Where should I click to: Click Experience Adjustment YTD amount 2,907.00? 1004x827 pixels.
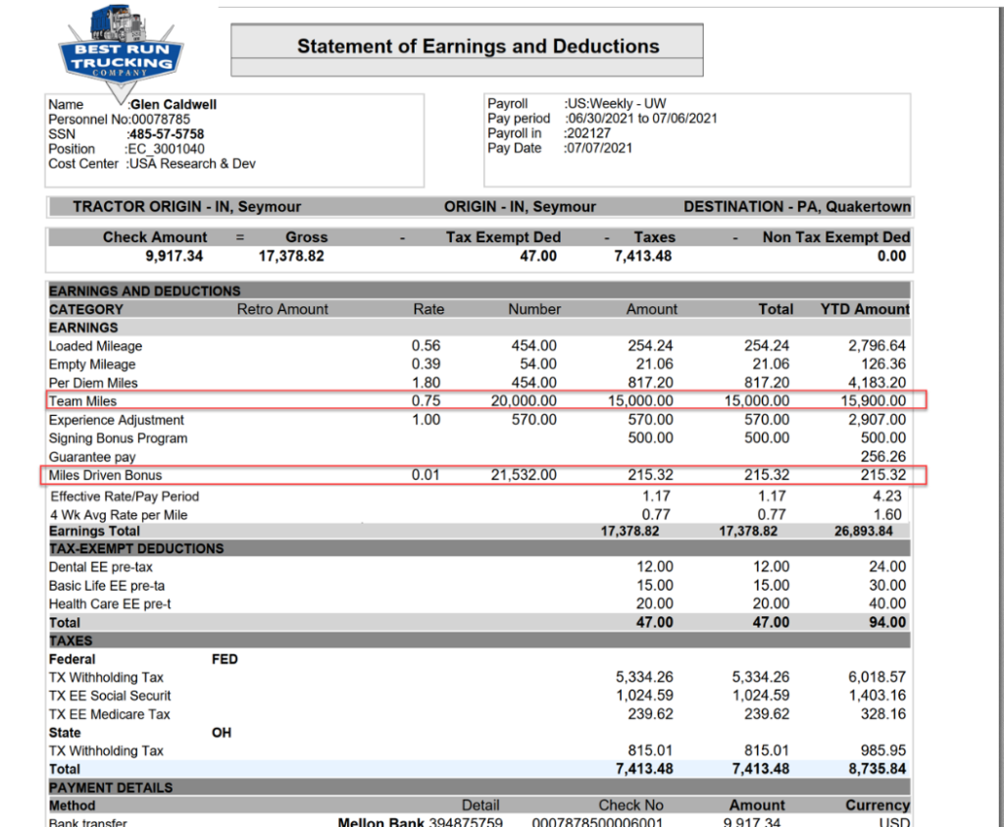(x=878, y=420)
